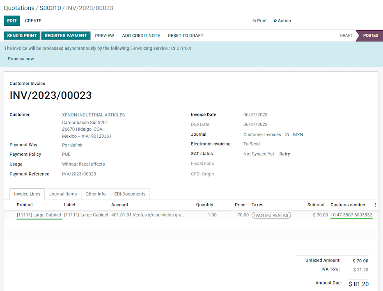Click the Process now link
Screen dimensions: 383x291
pyautogui.click(x=21, y=59)
